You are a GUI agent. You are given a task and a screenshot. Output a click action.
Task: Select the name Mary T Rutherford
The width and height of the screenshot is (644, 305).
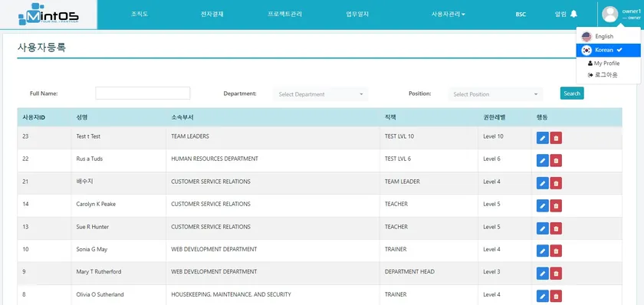click(x=99, y=272)
